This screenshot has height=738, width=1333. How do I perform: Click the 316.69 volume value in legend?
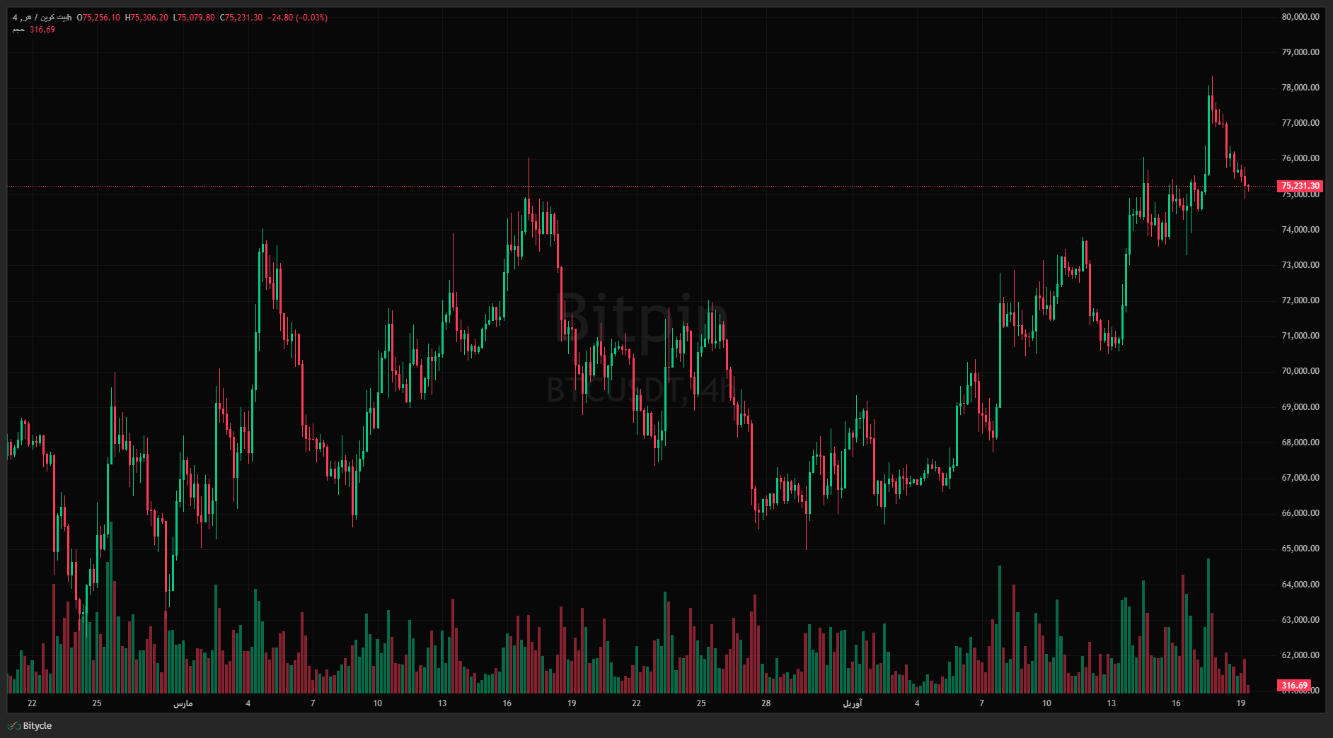[42, 30]
